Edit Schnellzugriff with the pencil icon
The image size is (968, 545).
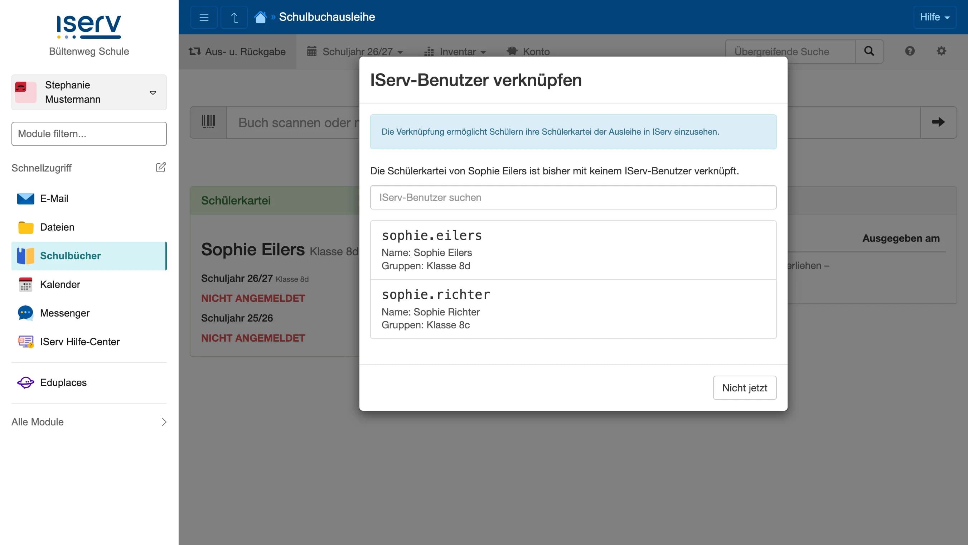[x=161, y=167]
